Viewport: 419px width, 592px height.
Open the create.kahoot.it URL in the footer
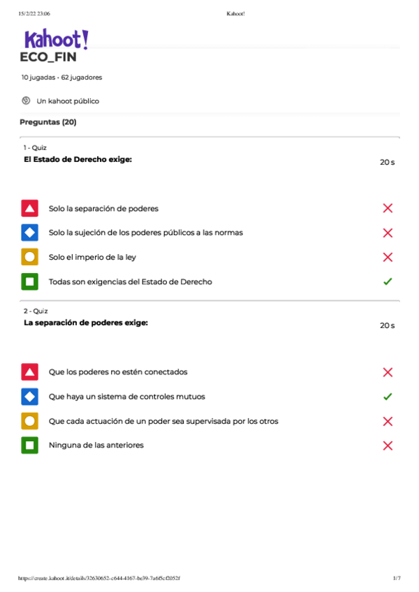(98, 578)
